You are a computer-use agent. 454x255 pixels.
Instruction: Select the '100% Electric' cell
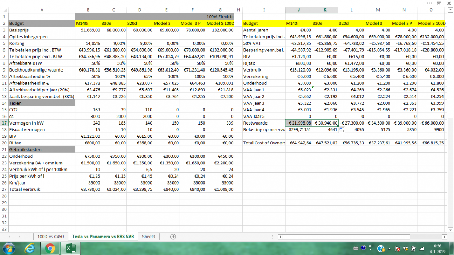(220, 17)
